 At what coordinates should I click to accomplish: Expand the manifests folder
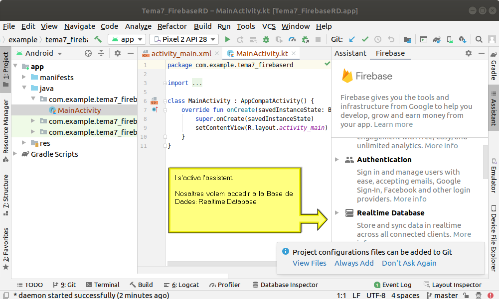[x=24, y=77]
